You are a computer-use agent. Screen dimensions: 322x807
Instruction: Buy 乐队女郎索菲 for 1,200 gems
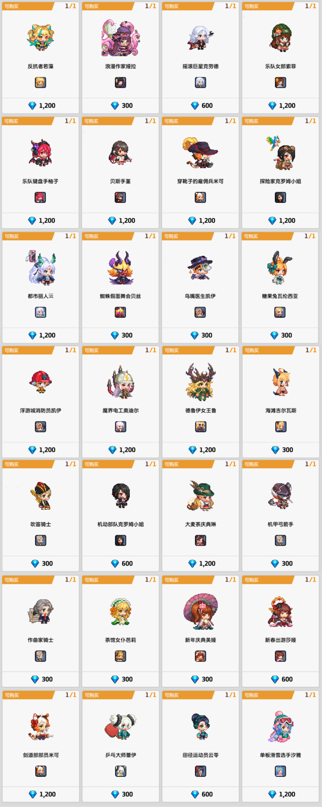tap(281, 106)
